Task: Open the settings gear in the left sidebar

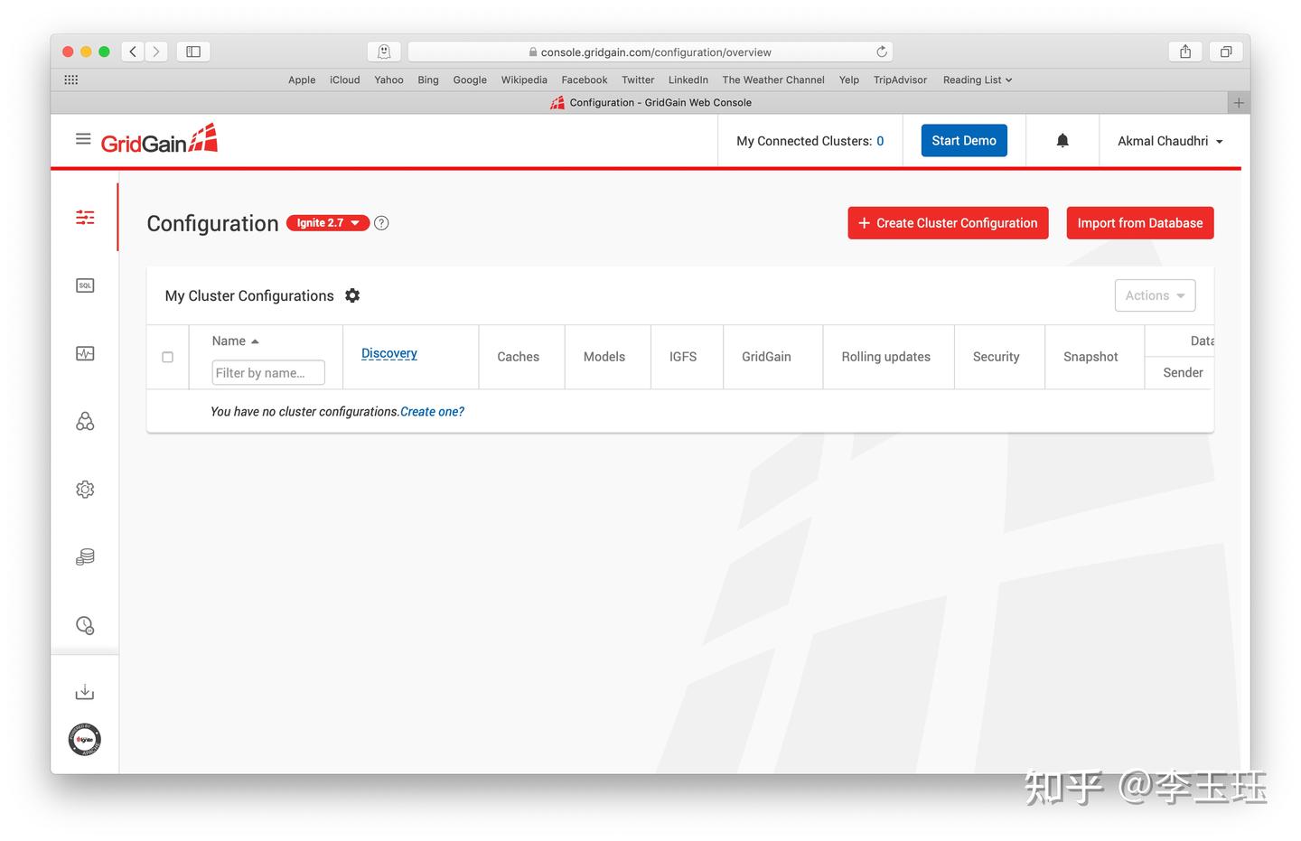Action: click(84, 489)
